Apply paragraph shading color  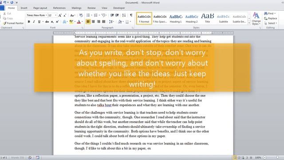(x=120, y=22)
